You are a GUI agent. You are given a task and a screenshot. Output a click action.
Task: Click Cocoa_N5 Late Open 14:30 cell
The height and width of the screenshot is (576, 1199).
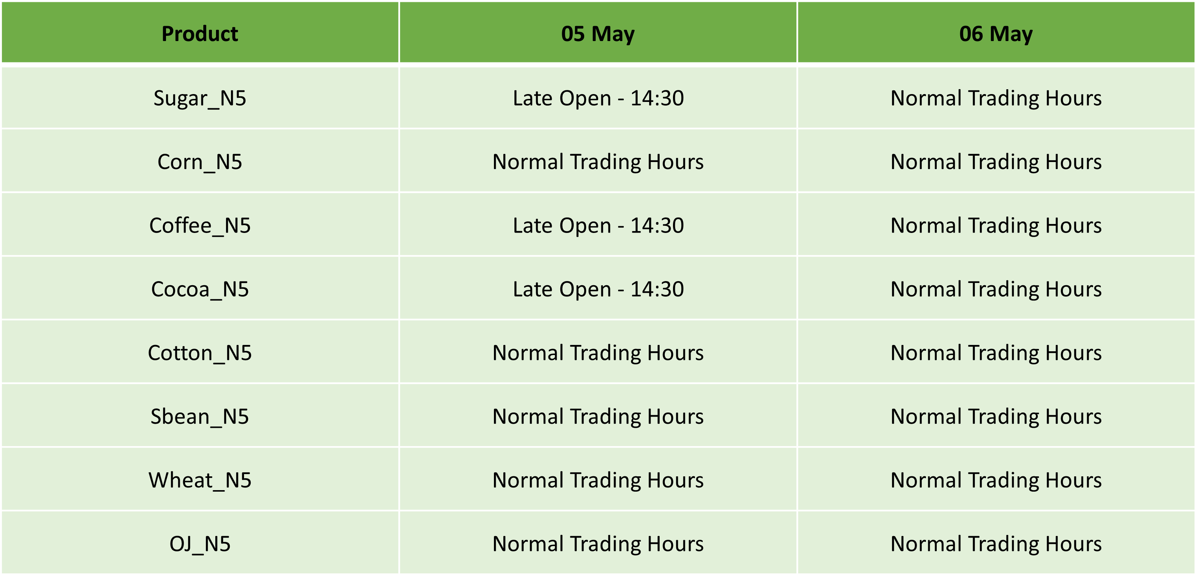click(x=598, y=289)
